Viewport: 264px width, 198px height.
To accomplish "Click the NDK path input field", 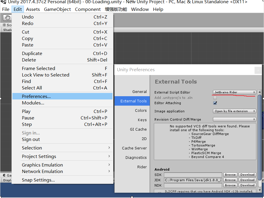I will tap(193, 185).
